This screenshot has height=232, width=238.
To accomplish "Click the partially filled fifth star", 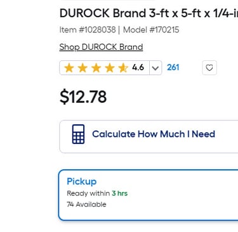I will 123,68.
